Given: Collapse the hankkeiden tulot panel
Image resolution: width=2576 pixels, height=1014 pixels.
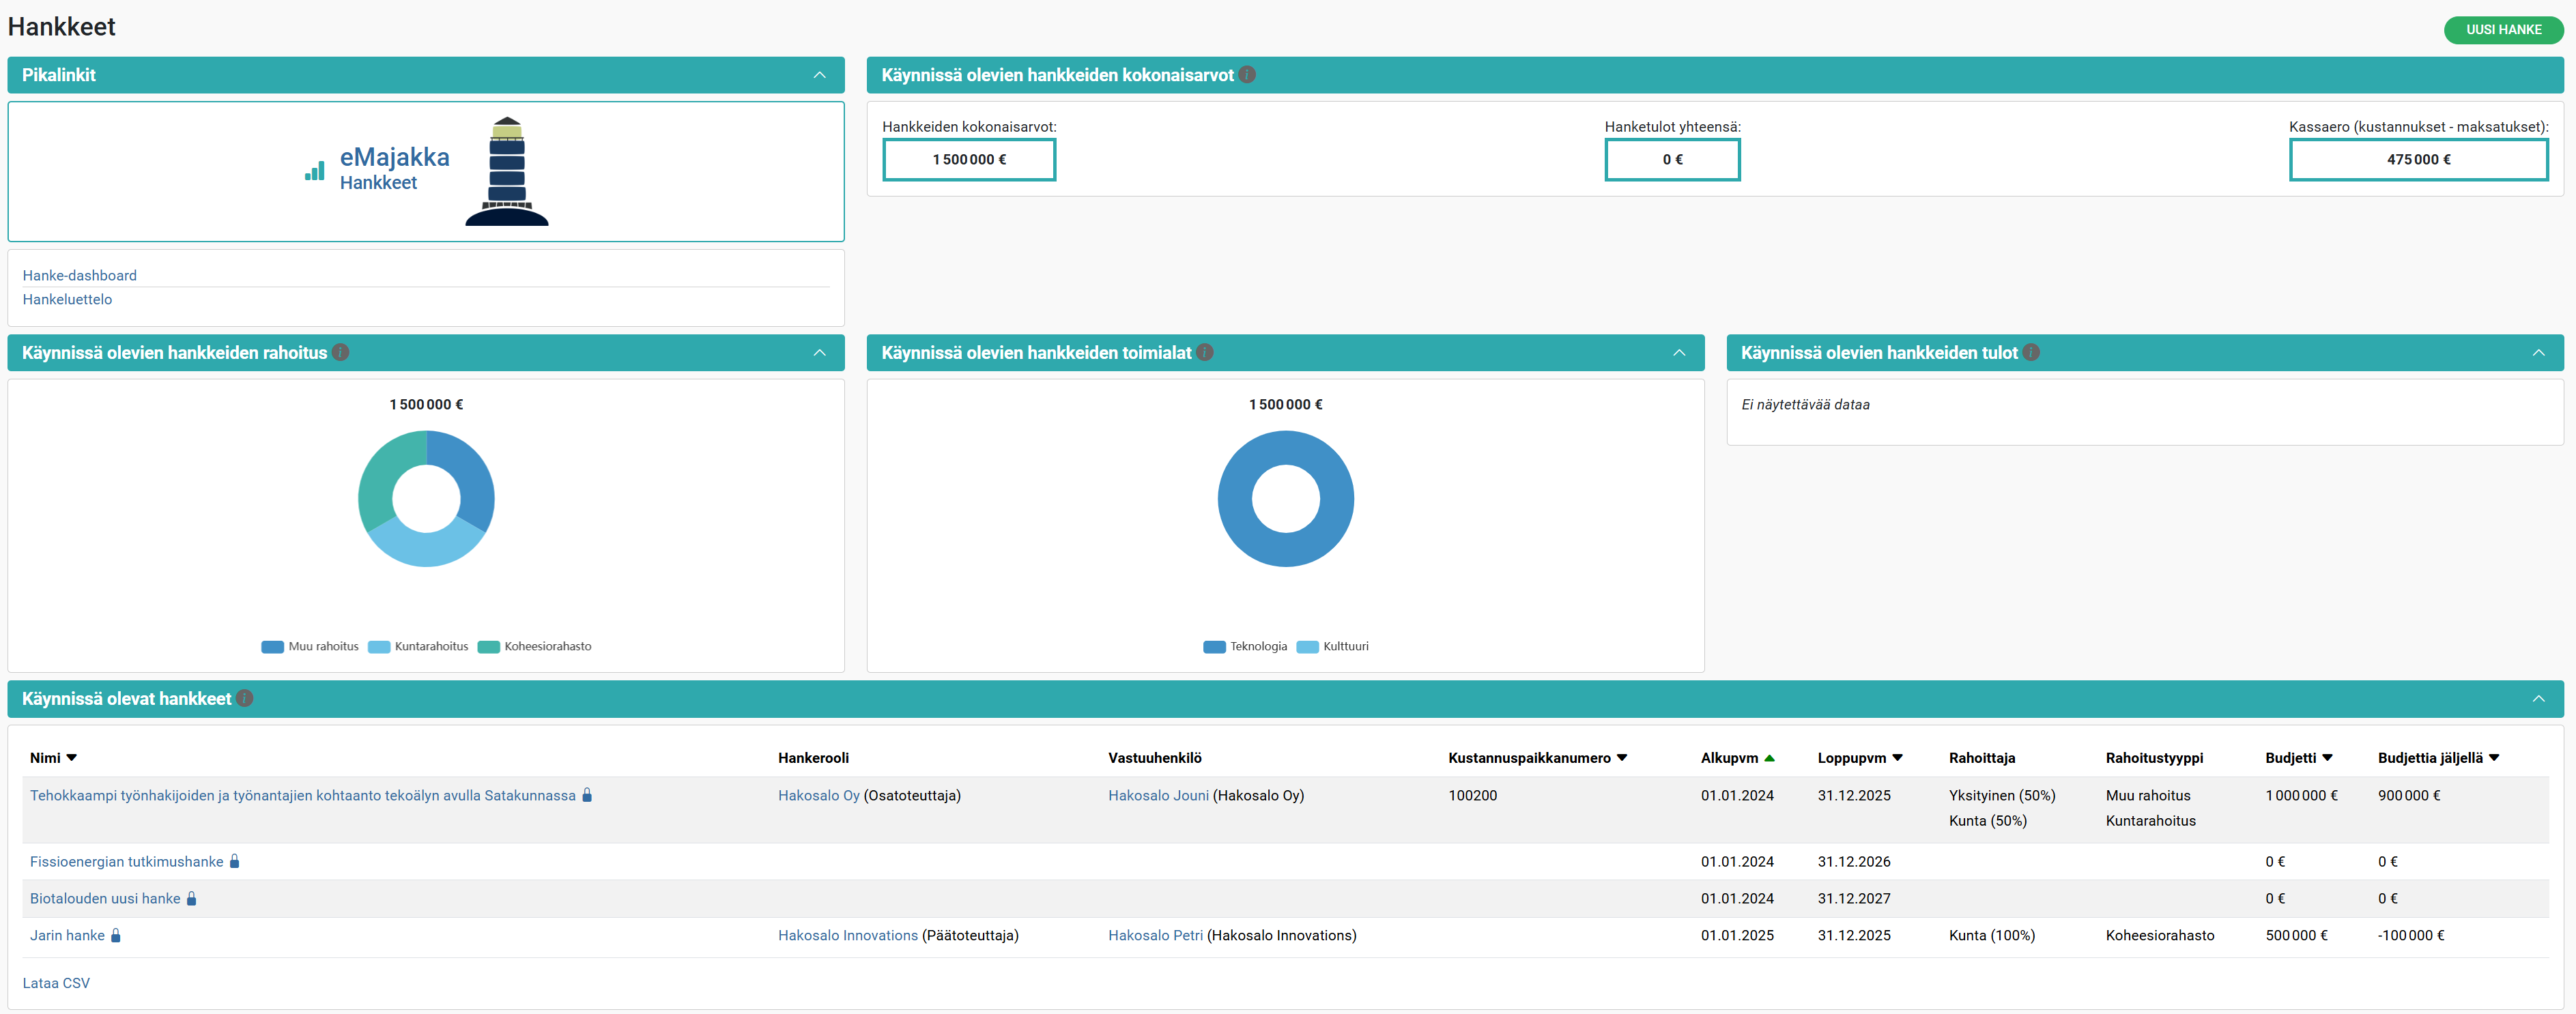Looking at the screenshot, I should 2538,353.
